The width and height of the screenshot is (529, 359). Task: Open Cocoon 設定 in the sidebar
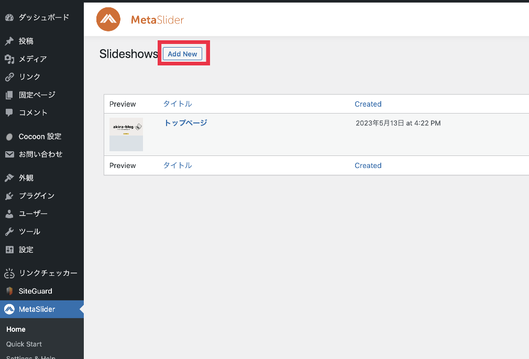(x=40, y=137)
